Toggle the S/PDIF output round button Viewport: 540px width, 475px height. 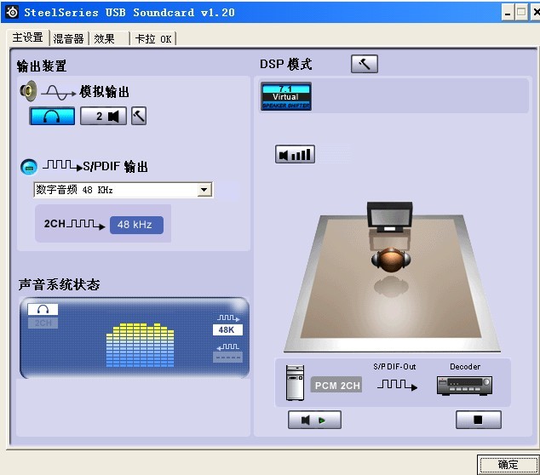[x=29, y=167]
